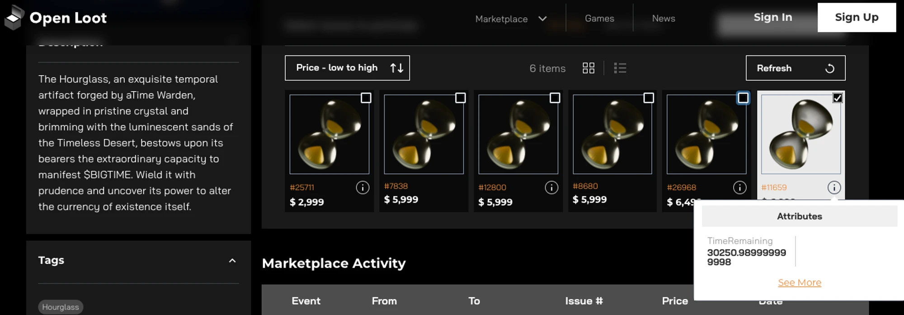Open the News menu item
The width and height of the screenshot is (904, 315).
[663, 19]
